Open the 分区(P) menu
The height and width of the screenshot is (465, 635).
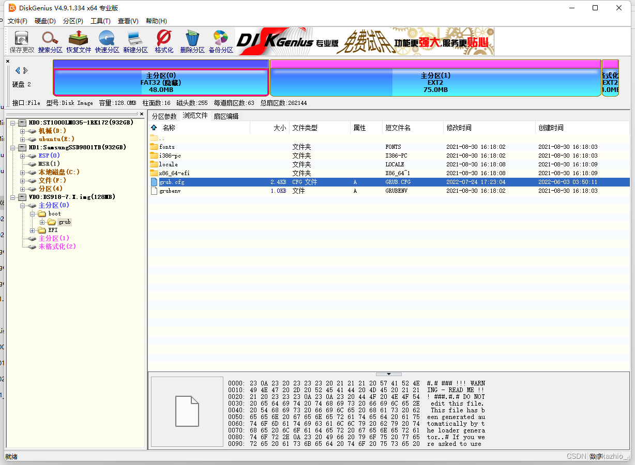click(73, 21)
